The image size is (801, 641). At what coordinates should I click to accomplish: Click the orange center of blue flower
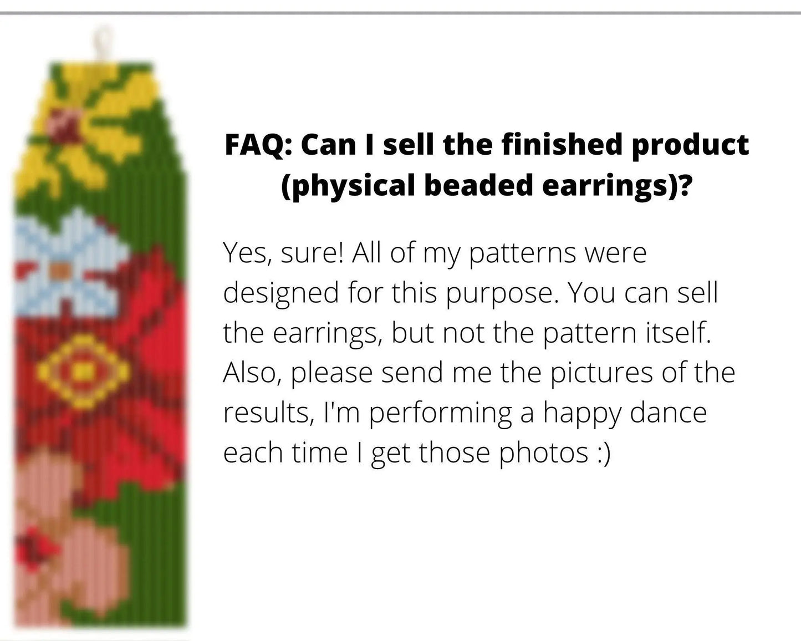tap(60, 271)
